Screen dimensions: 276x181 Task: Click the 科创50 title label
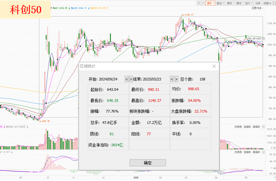tap(26, 10)
